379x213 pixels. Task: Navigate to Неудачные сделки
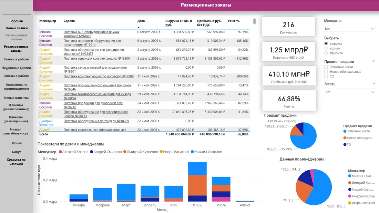tap(16, 68)
